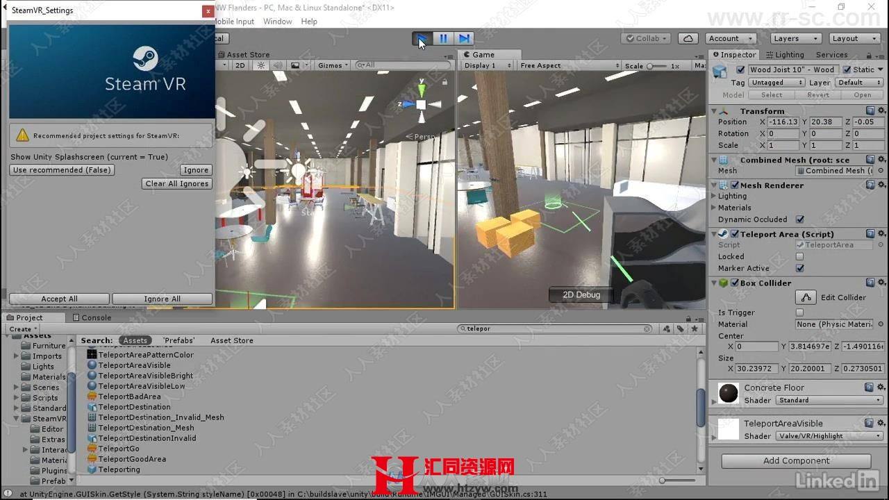Open the Layout dropdown

click(854, 39)
